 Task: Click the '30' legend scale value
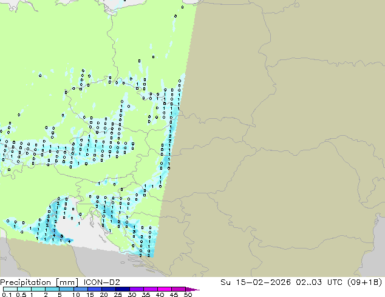[132, 295]
